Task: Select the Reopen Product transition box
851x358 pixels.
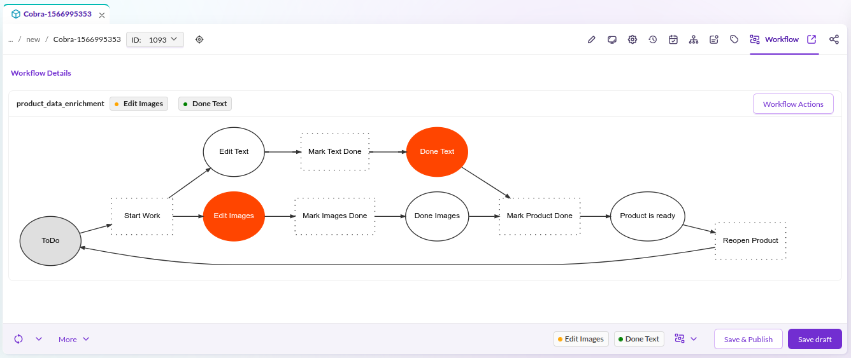Action: pyautogui.click(x=750, y=241)
